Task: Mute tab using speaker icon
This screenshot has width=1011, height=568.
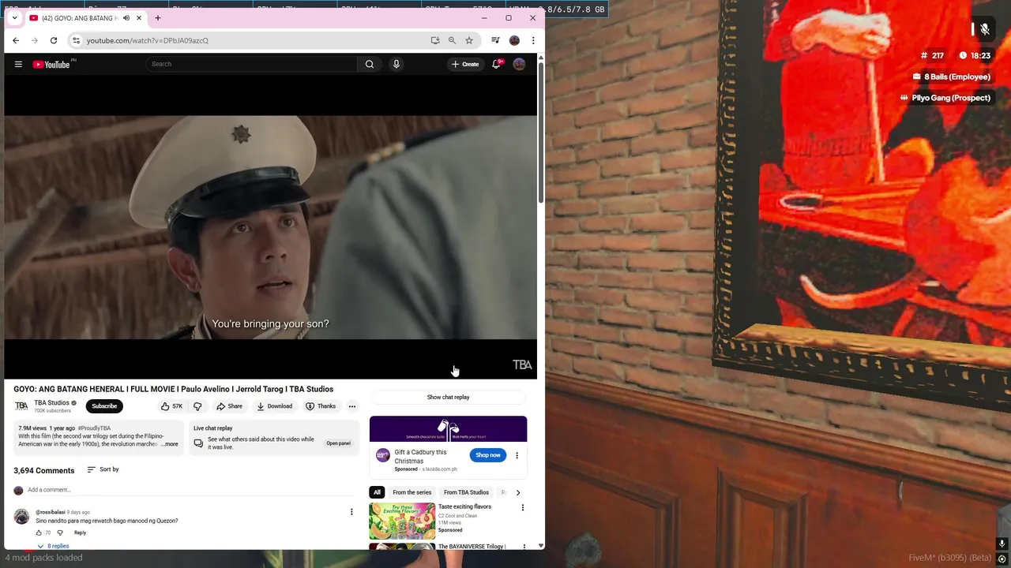Action: pyautogui.click(x=126, y=18)
